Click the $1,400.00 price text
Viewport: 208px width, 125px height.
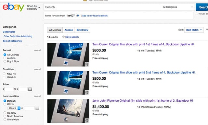click(x=101, y=107)
